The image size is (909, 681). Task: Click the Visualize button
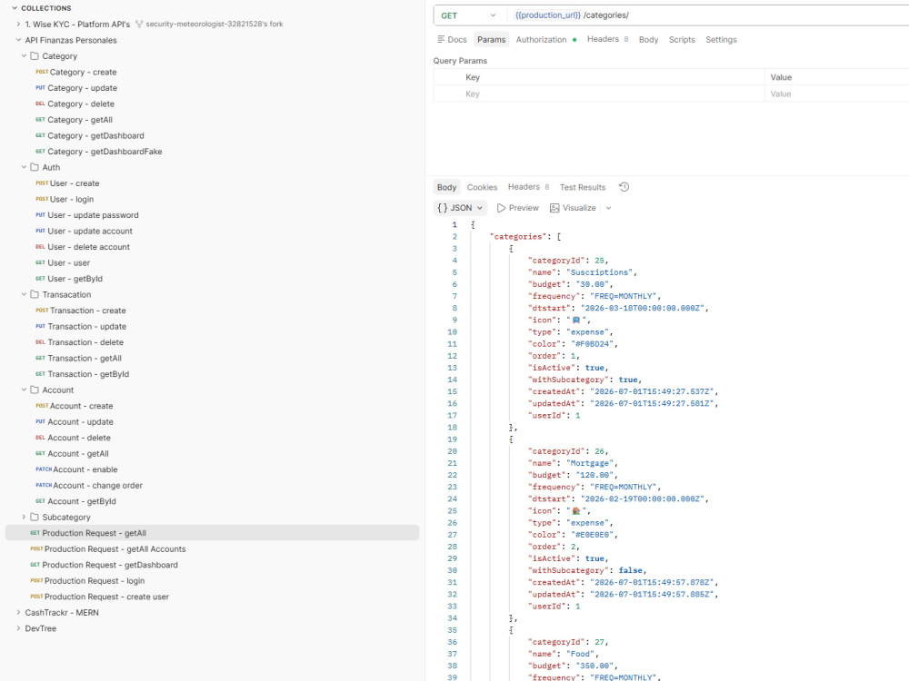[x=573, y=208]
